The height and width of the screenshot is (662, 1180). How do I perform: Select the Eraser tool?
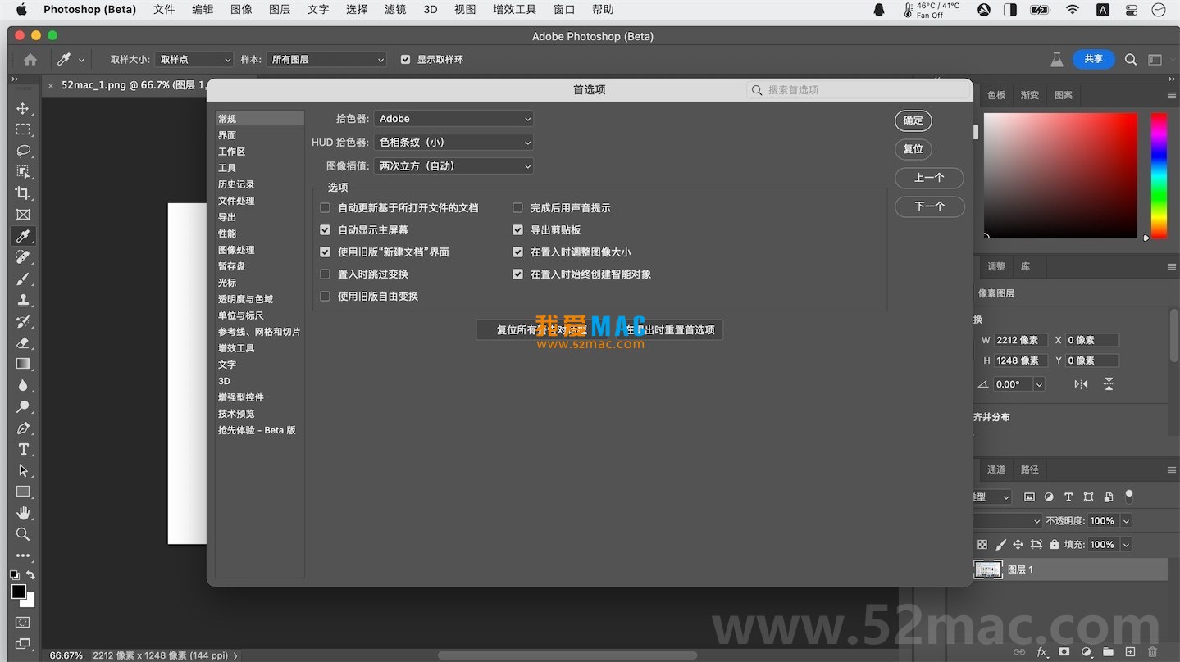23,342
